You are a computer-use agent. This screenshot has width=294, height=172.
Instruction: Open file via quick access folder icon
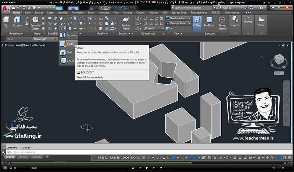(x=19, y=8)
